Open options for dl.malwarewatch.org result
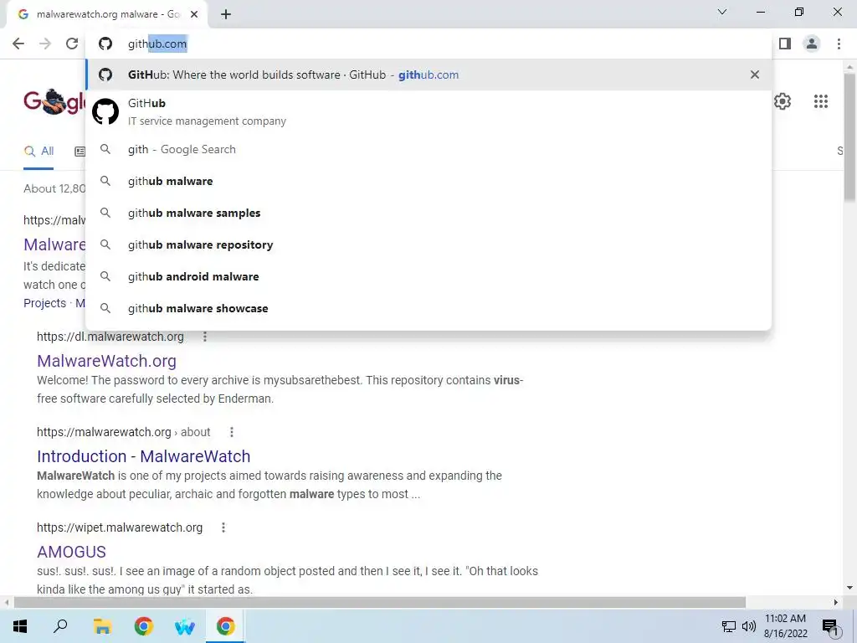This screenshot has height=643, width=857. (205, 337)
